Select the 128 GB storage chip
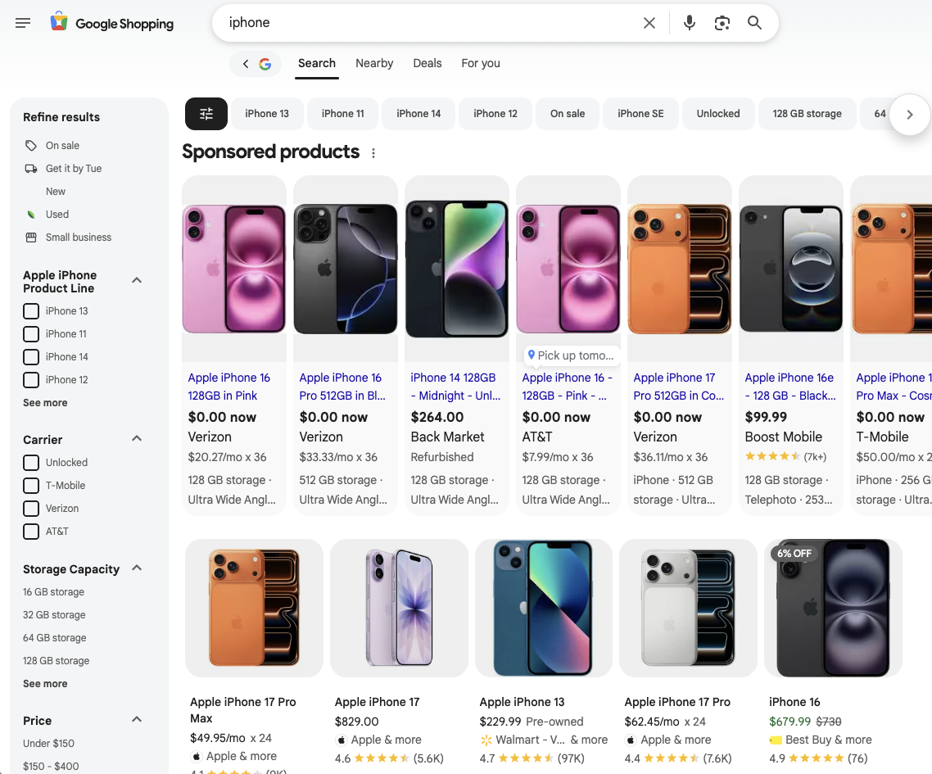The image size is (932, 774). 808,114
